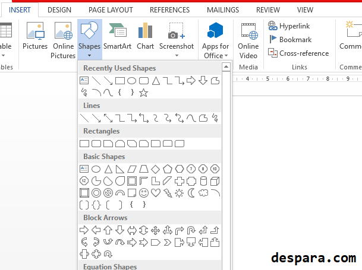Screen dimensions: 362x270
Task: Go to the PAGE LAYOUT tab
Action: 111,10
